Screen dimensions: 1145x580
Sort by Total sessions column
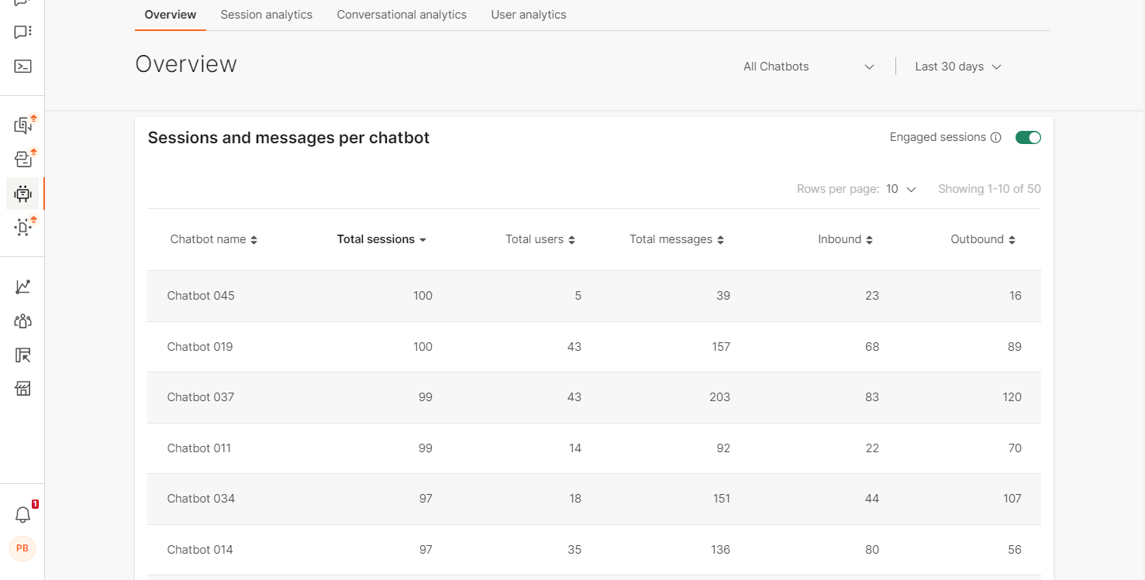(x=381, y=240)
